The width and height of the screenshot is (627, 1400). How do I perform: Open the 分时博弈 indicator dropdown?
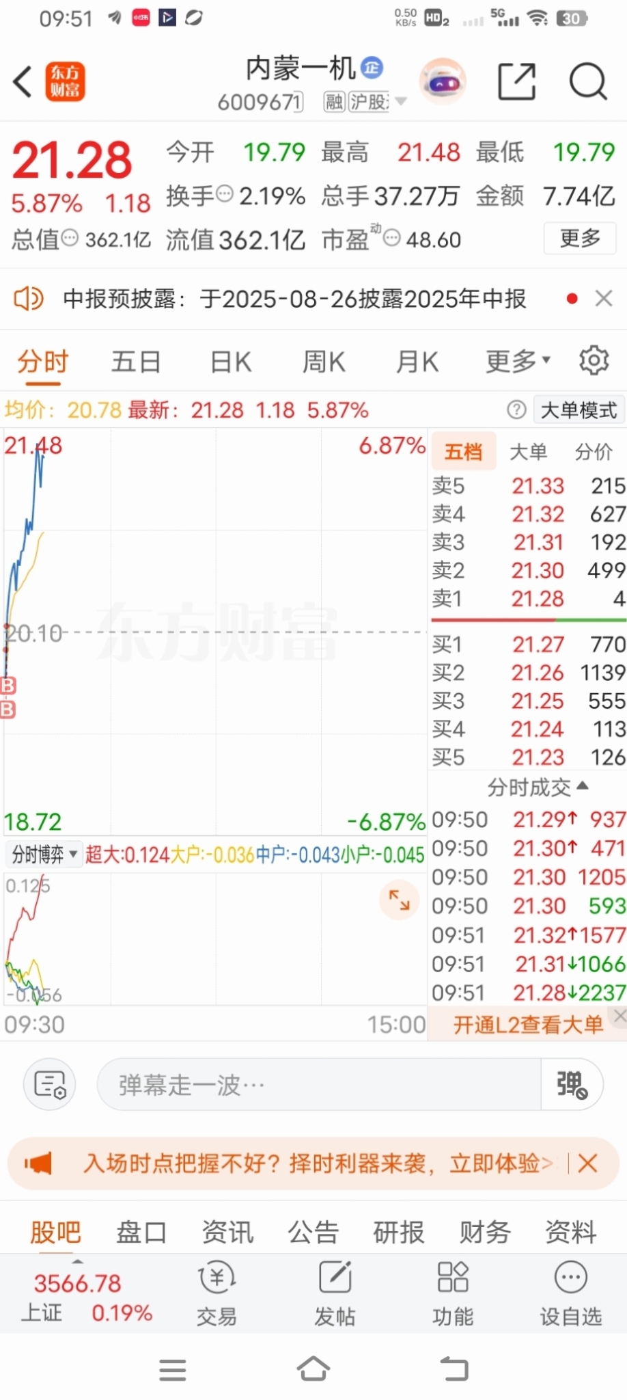[44, 854]
